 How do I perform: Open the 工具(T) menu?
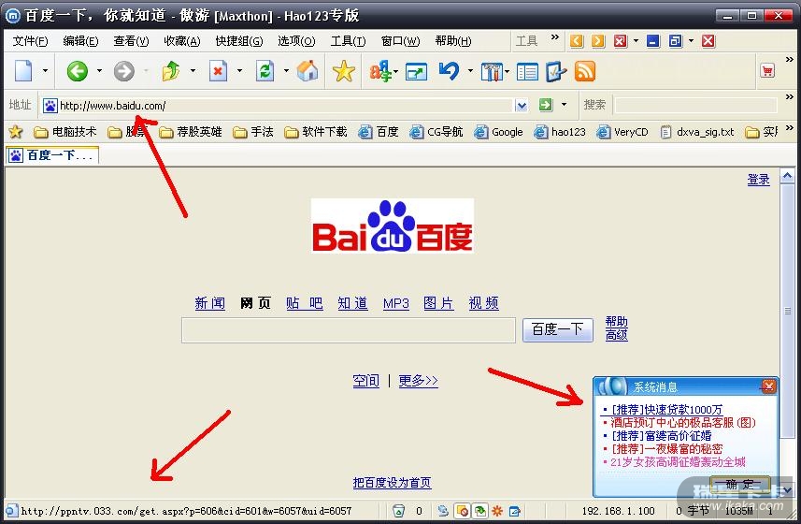348,41
